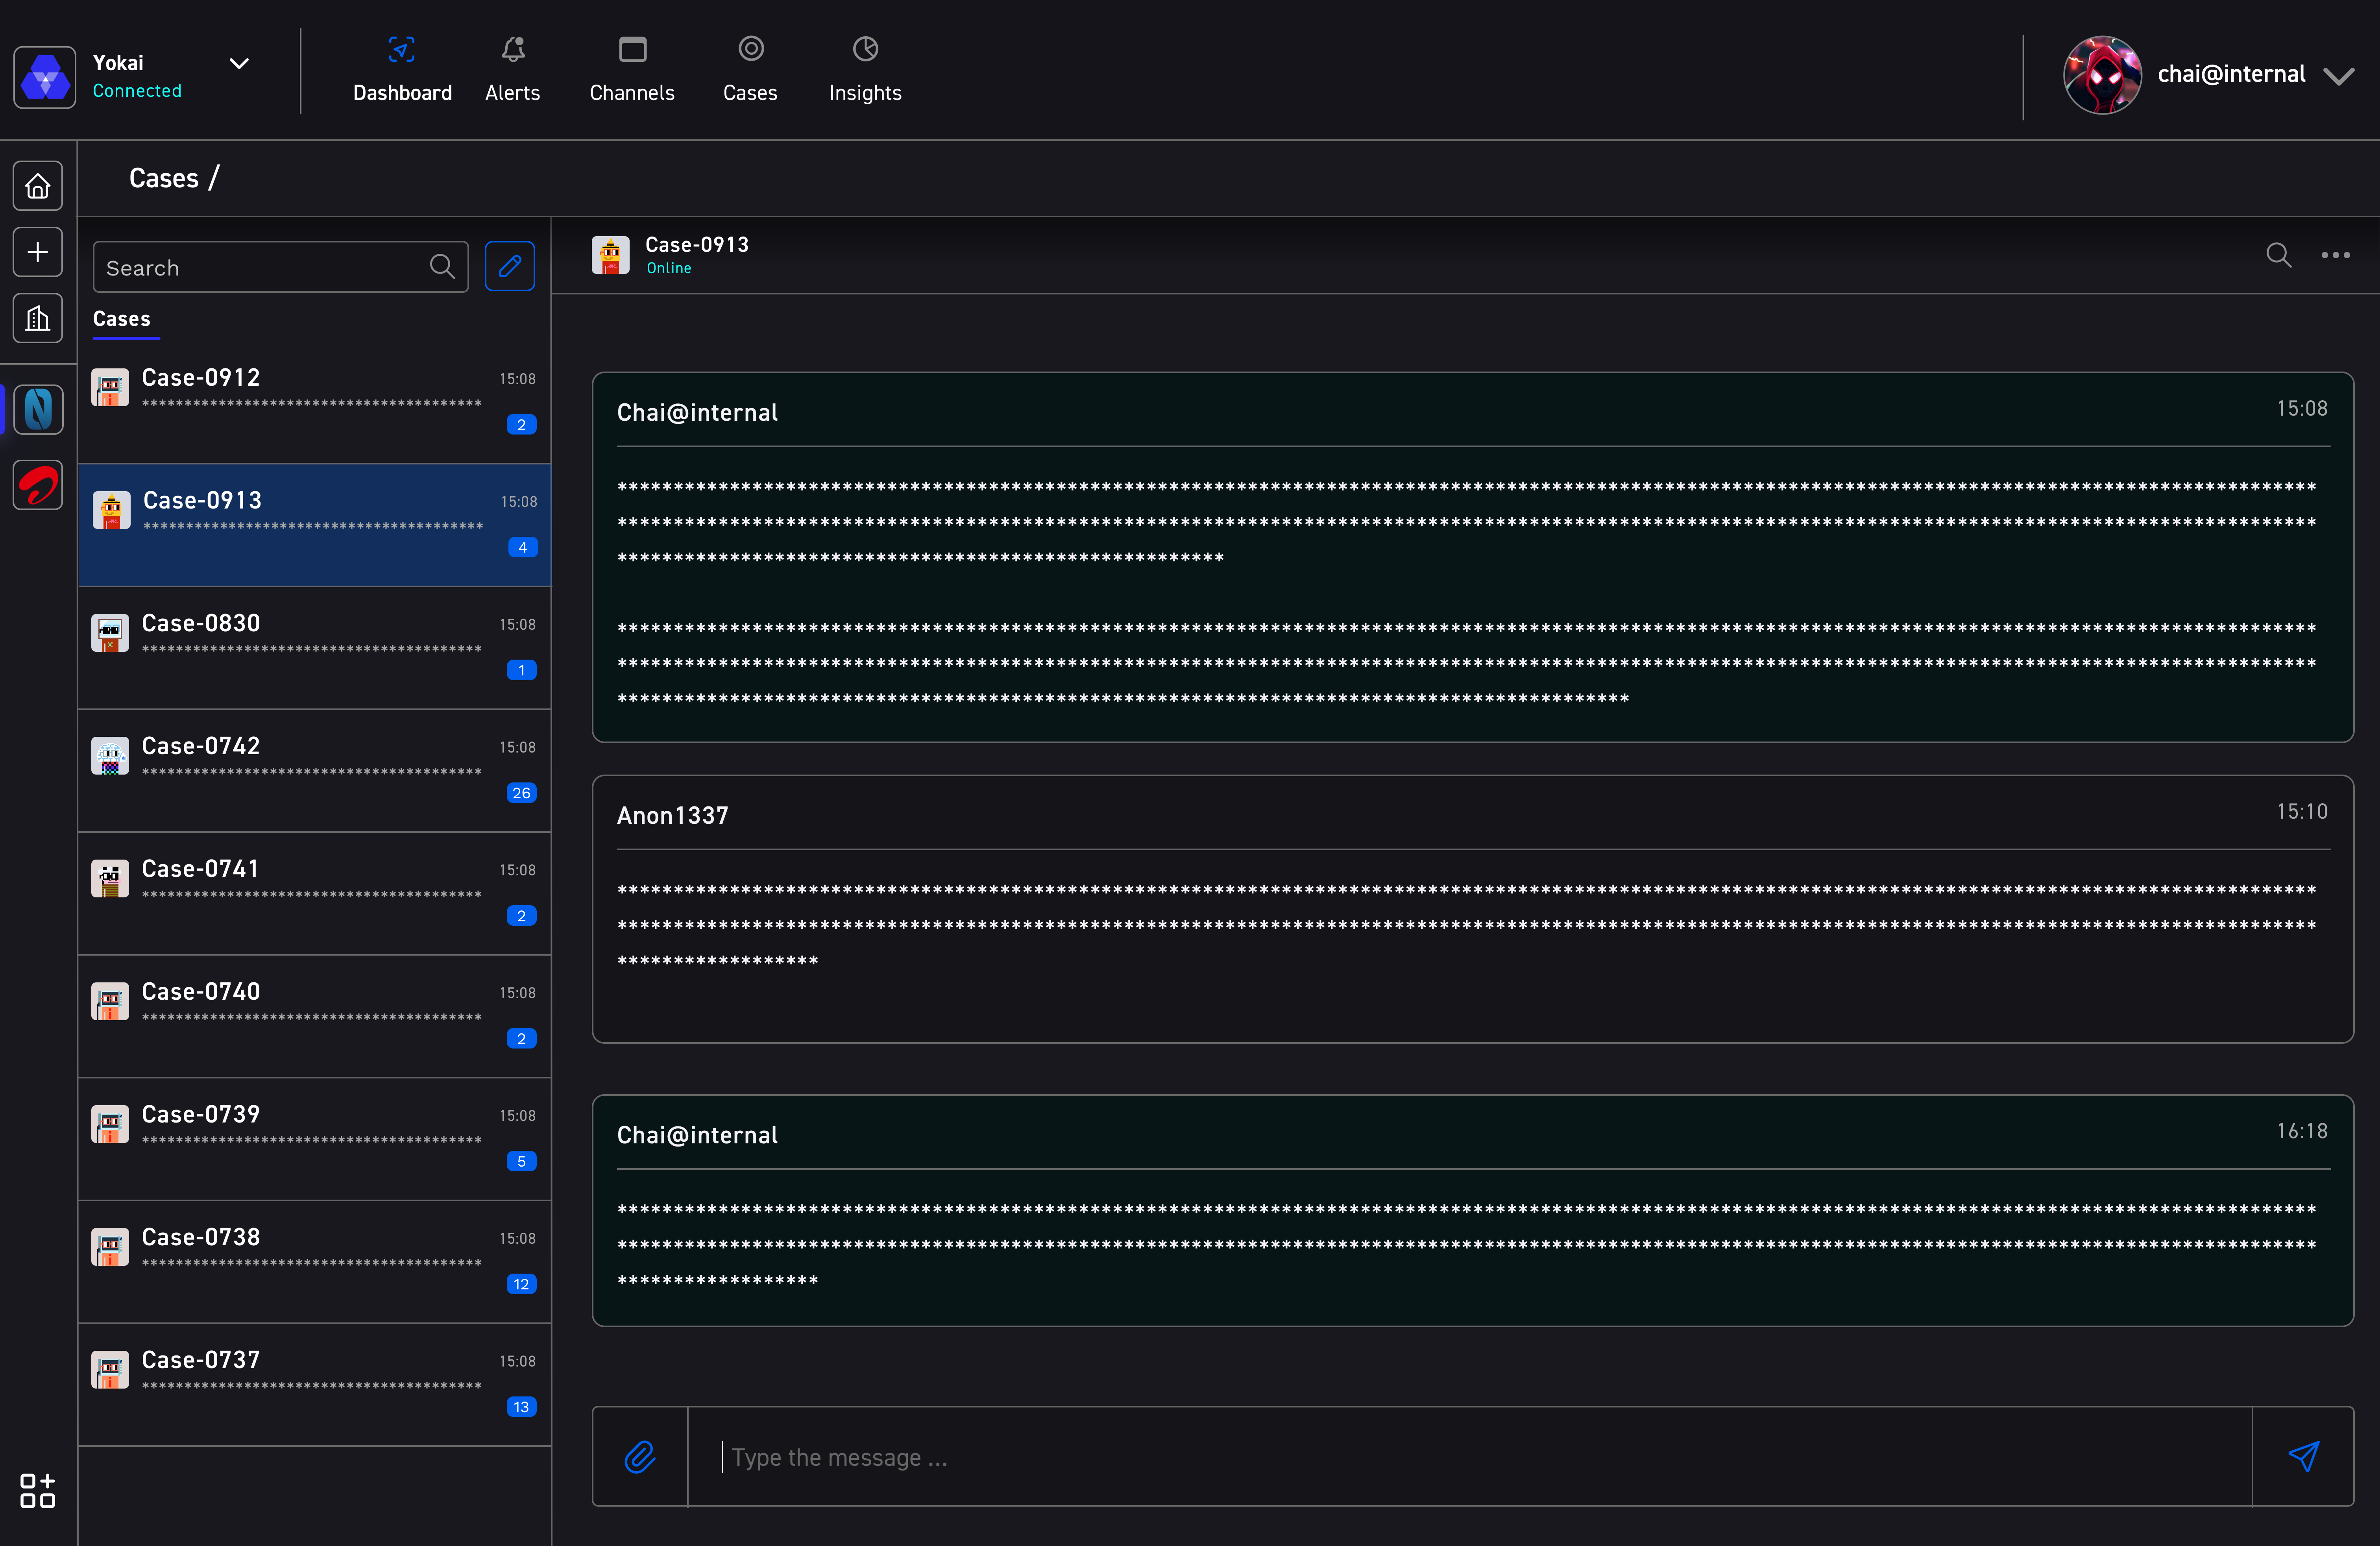This screenshot has height=1546, width=2380.
Task: Click the chai@internal profile avatar
Action: pyautogui.click(x=2102, y=75)
